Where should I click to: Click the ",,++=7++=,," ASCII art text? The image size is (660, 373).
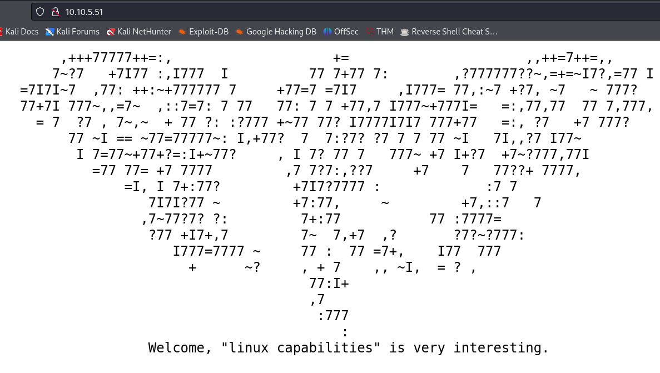coord(569,58)
